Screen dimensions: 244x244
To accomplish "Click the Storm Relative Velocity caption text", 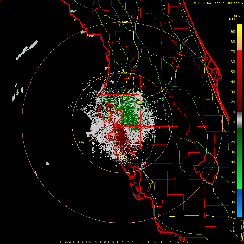I will [x=123, y=242].
